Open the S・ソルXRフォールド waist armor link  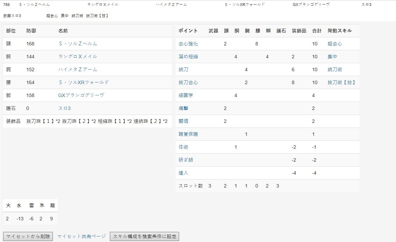[x=84, y=82]
